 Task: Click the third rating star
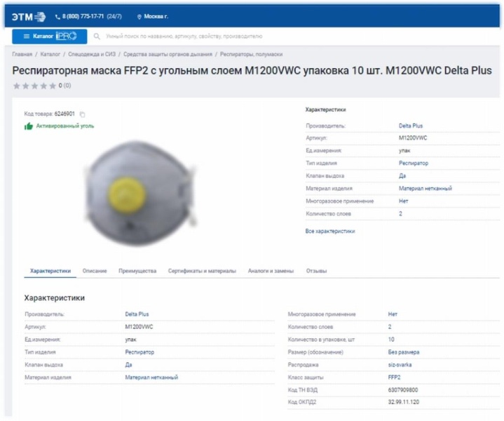click(34, 86)
